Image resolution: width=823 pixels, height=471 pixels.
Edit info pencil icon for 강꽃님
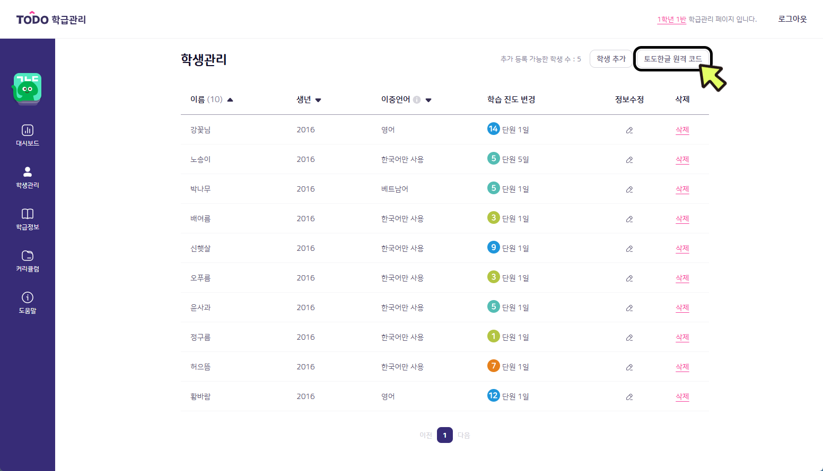[629, 130]
